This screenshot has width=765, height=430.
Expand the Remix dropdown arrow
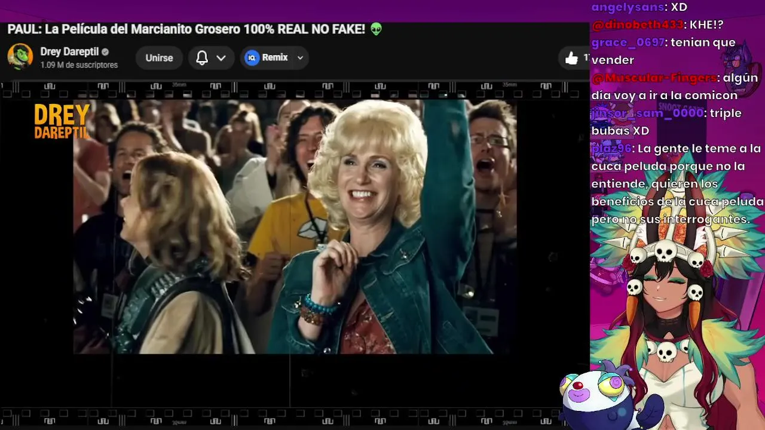click(300, 58)
